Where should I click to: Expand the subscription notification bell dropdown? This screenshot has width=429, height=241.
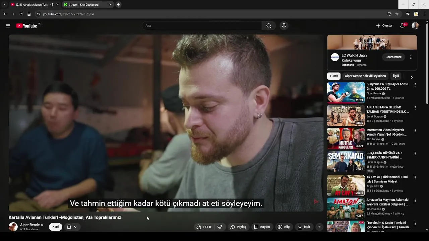tap(72, 227)
